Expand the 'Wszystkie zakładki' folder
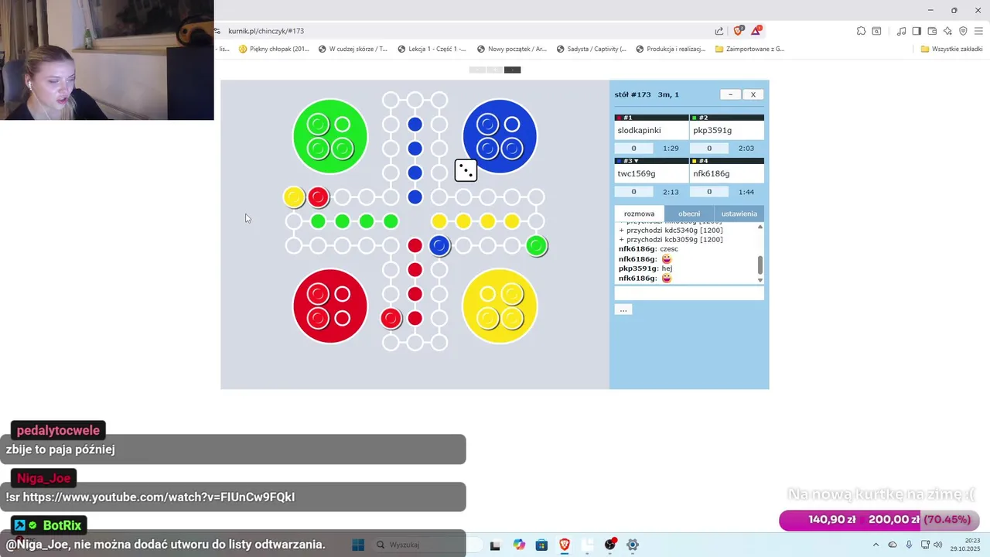Image resolution: width=990 pixels, height=557 pixels. (951, 49)
